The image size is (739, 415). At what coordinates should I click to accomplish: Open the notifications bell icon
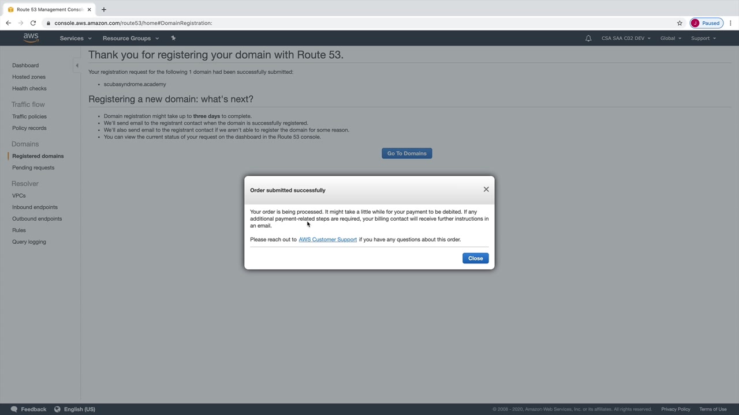coord(588,38)
